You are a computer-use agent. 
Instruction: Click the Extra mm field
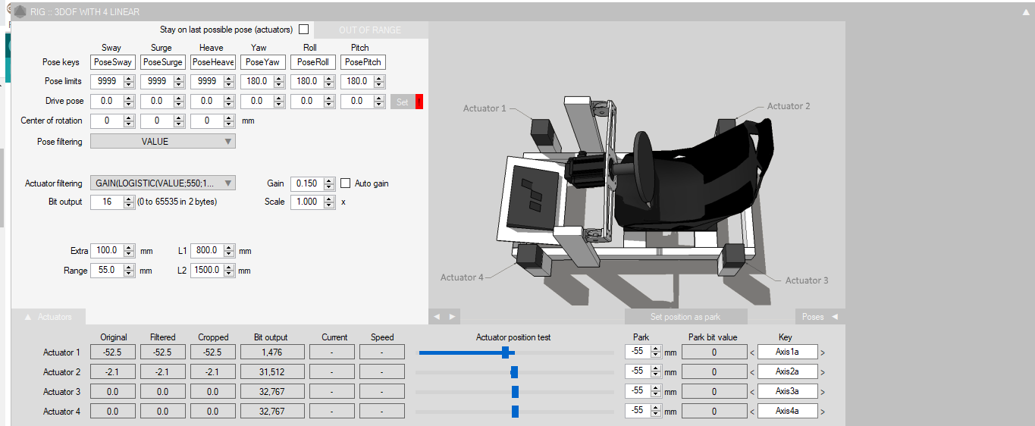coord(113,251)
